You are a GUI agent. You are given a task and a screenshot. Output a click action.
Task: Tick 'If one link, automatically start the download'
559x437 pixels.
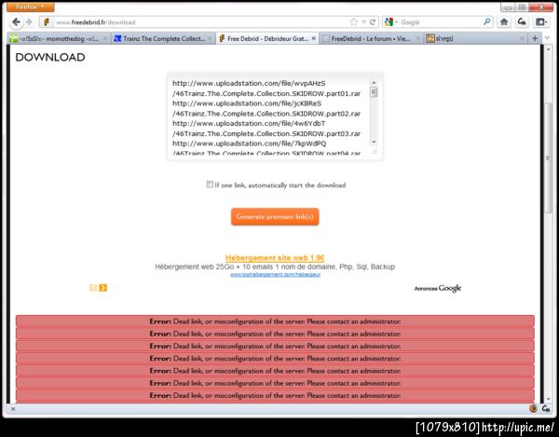click(210, 184)
